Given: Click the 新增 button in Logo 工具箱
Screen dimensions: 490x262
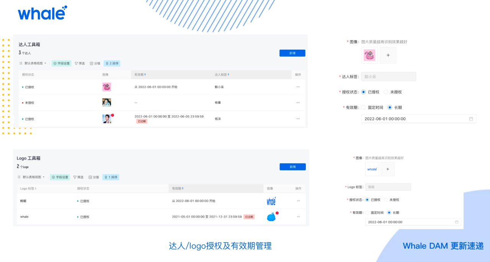Looking at the screenshot, I should [292, 167].
